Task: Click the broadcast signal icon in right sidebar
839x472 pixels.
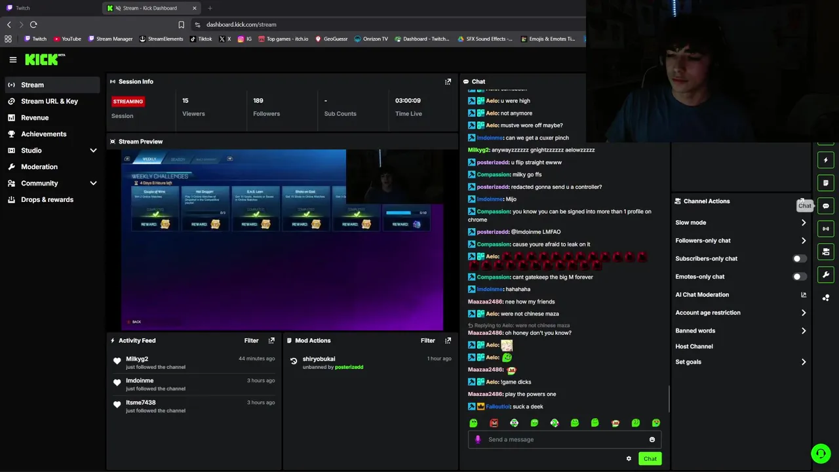Action: point(826,229)
